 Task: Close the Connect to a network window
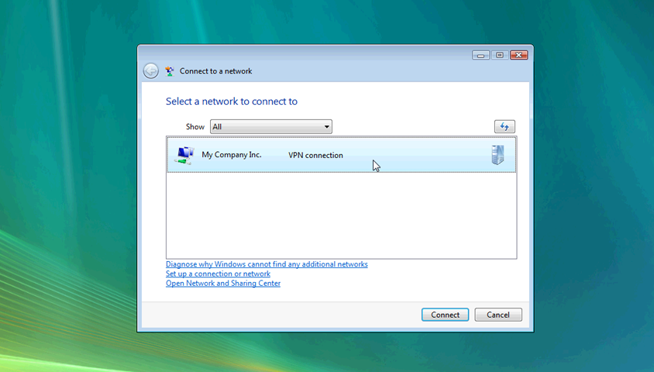[519, 55]
